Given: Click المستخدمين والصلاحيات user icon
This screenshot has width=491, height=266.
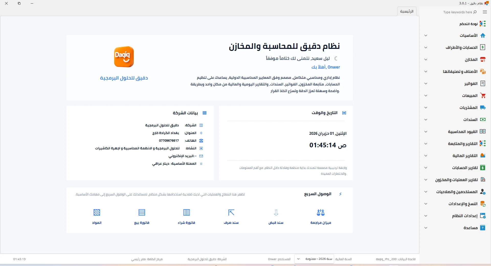Looking at the screenshot, I should click(483, 192).
